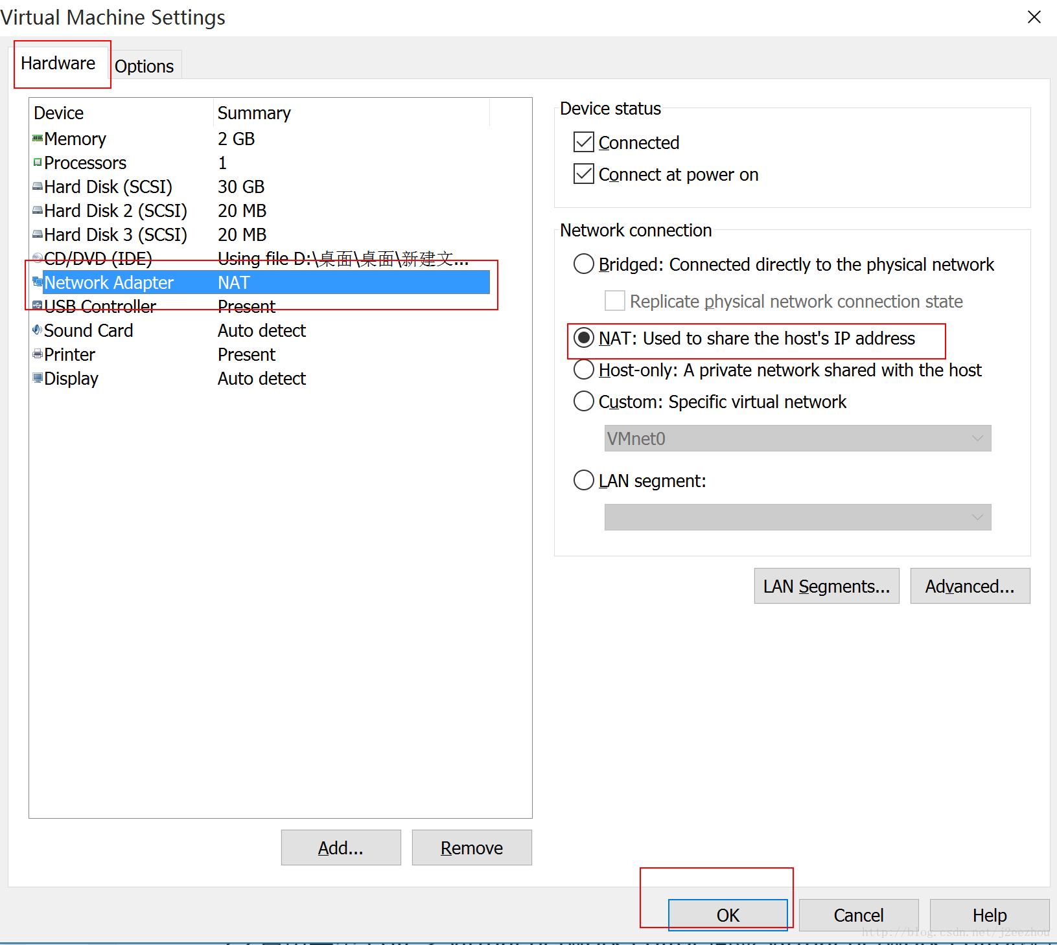Click the Add... button

click(341, 848)
